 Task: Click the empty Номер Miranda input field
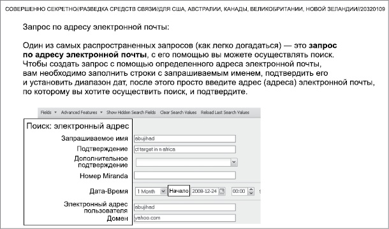(x=185, y=176)
